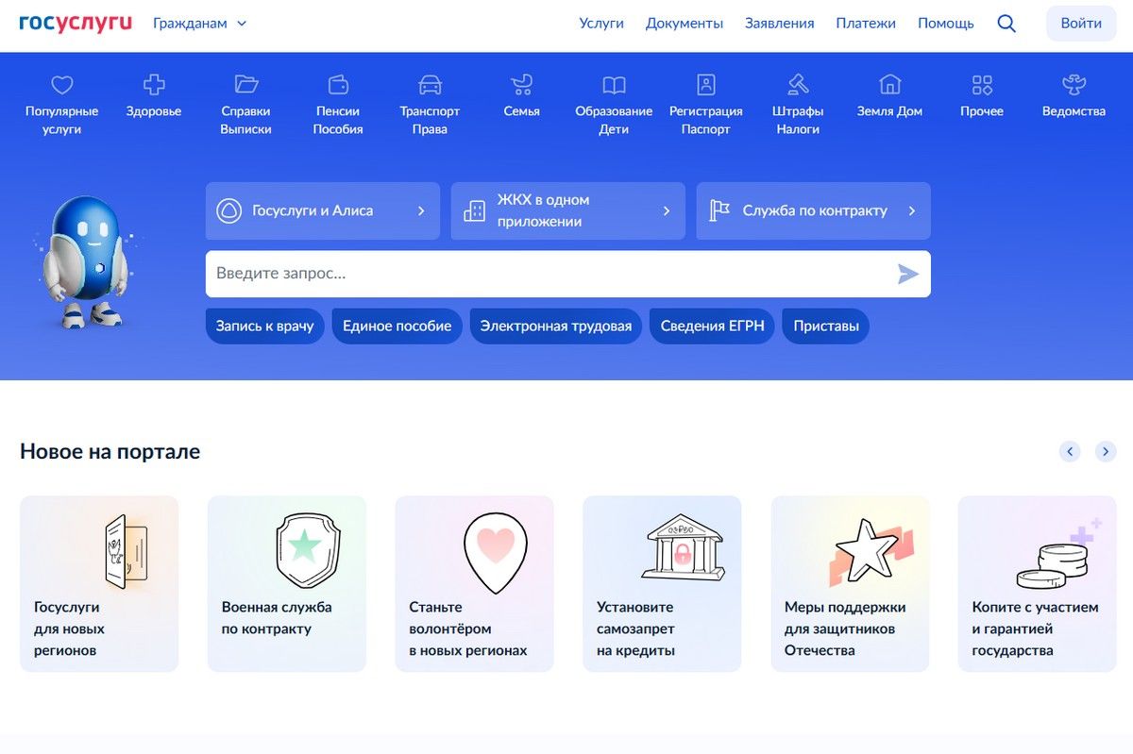The height and width of the screenshot is (754, 1133).
Task: Choose the Семья stroller icon
Action: (x=522, y=85)
